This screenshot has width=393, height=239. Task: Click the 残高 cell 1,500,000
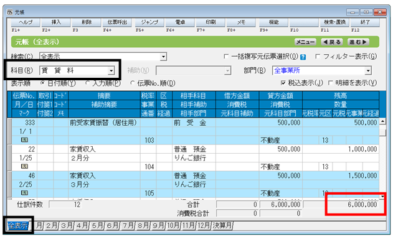pyautogui.click(x=341, y=176)
